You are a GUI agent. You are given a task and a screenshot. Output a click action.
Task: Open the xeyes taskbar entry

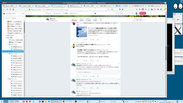[x=114, y=102]
